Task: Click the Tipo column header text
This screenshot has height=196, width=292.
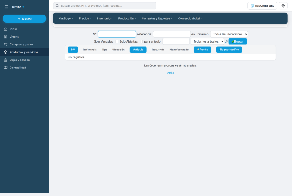Action: click(104, 50)
